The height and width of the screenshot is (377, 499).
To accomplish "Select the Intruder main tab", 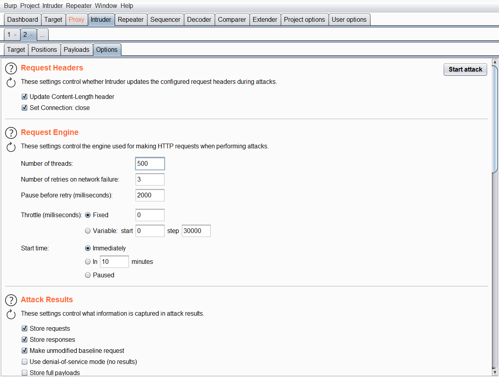I will click(x=101, y=19).
